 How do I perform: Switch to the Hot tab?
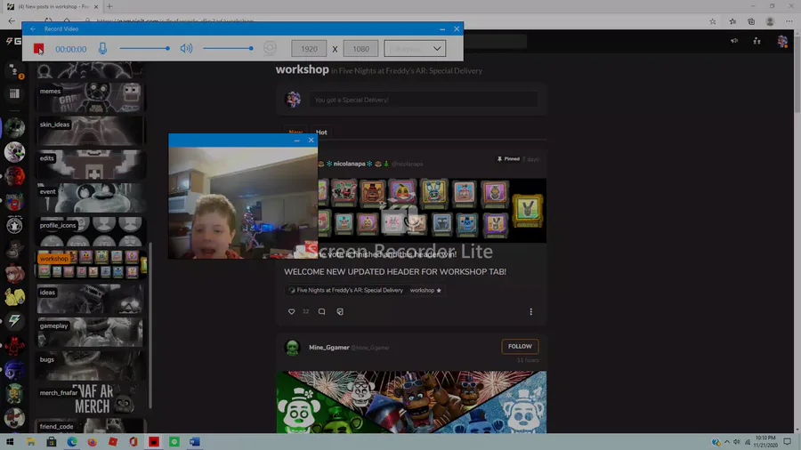tap(321, 133)
